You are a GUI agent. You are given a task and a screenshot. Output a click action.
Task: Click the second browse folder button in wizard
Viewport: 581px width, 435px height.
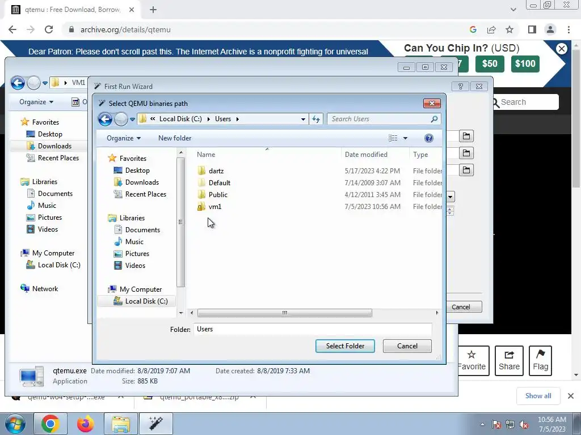tap(466, 153)
